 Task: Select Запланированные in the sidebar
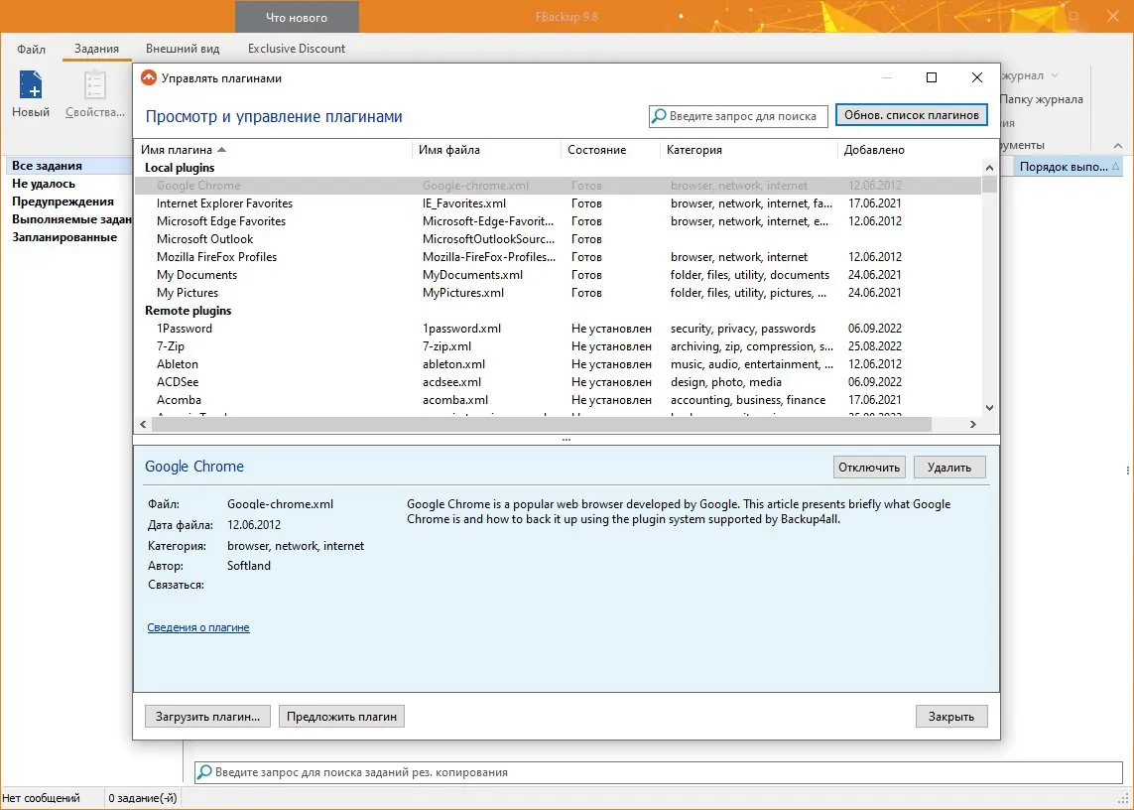pyautogui.click(x=64, y=237)
